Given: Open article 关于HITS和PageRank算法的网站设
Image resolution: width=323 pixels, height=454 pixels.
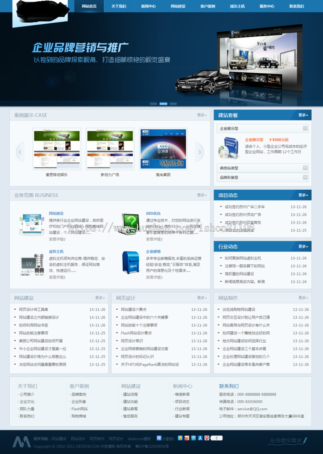Looking at the screenshot, I should click(x=150, y=364).
